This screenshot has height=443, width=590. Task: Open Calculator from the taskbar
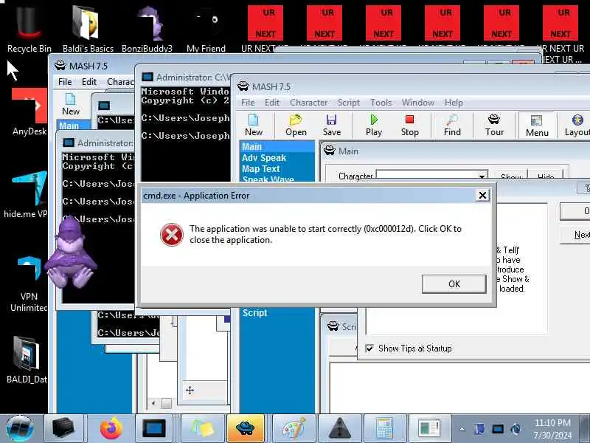click(x=384, y=429)
